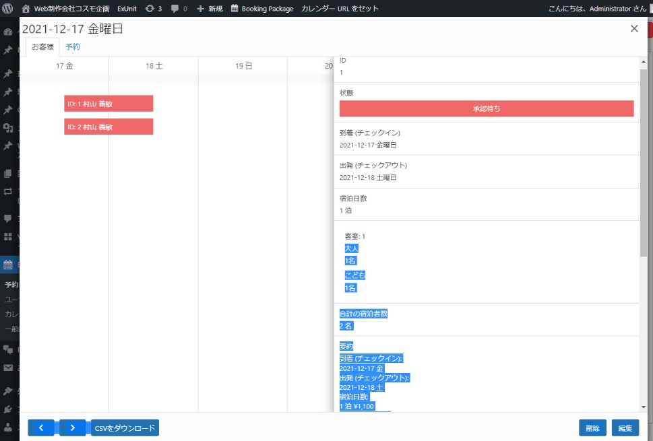
Task: Select booking ID: 1 村山 義敏
Action: (x=108, y=104)
